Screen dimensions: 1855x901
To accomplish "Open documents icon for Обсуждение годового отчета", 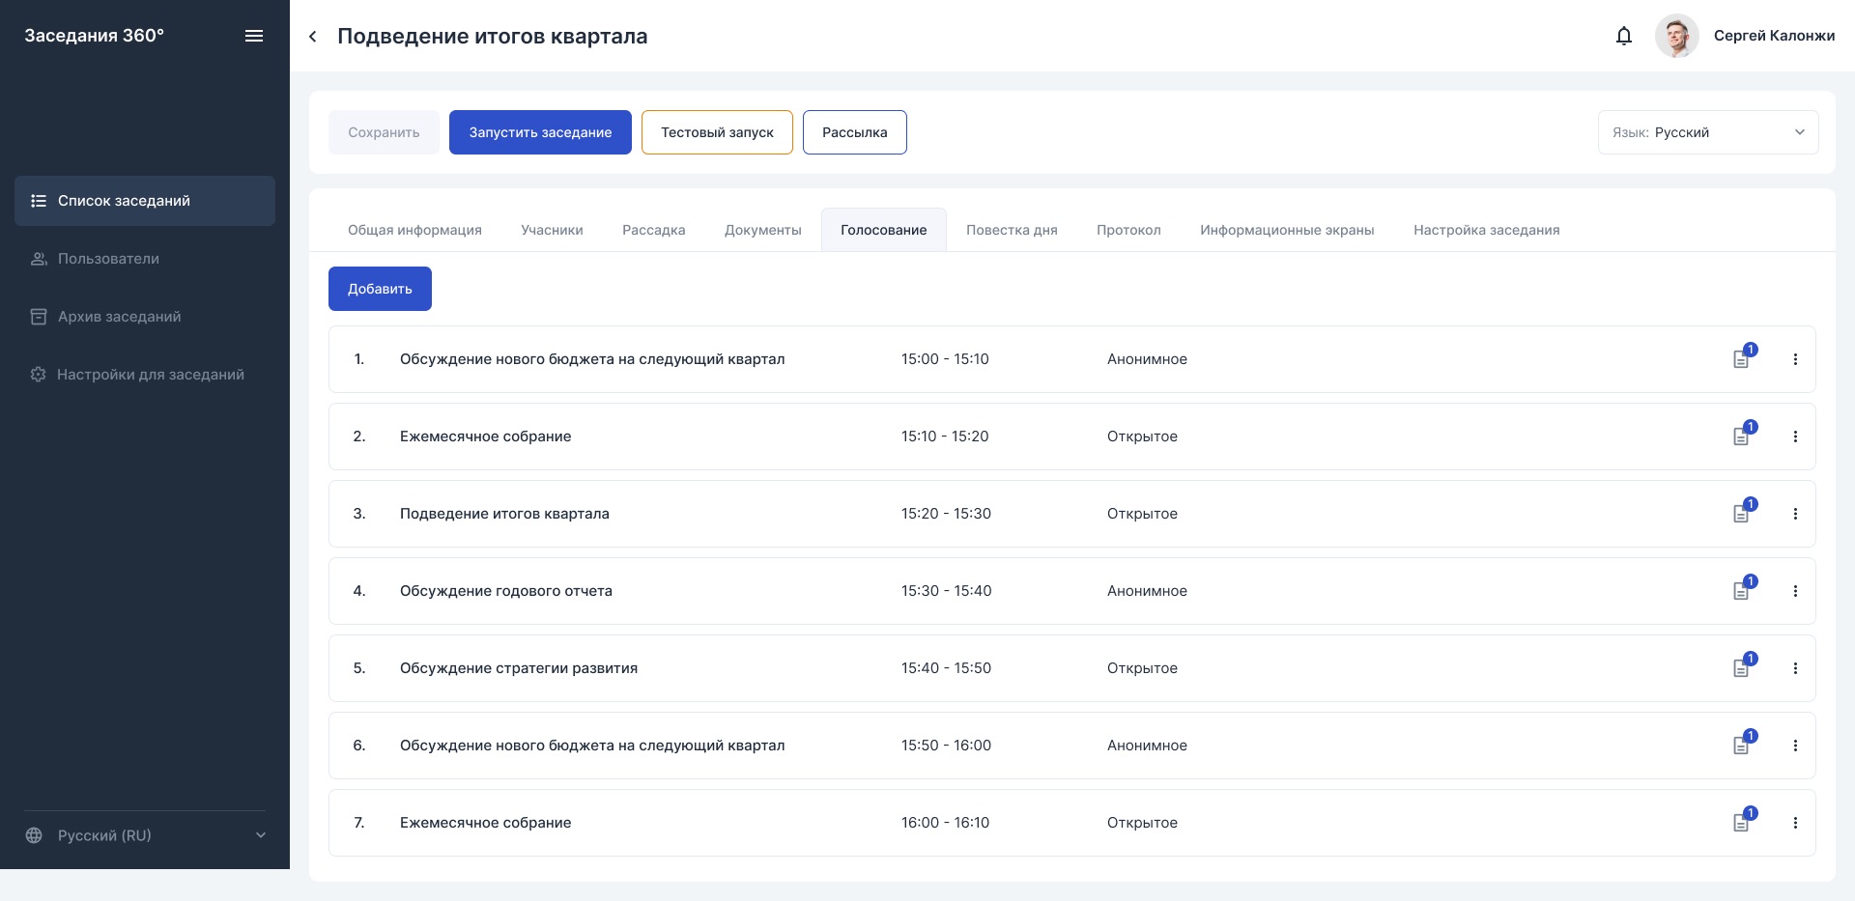I will click(1742, 590).
